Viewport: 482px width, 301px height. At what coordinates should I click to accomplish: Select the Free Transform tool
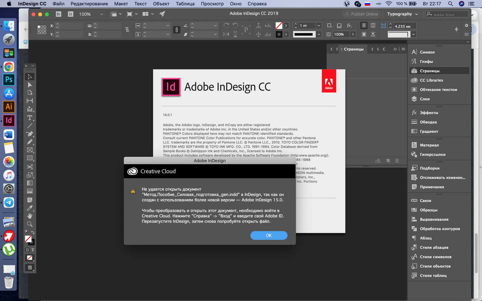[x=30, y=175]
